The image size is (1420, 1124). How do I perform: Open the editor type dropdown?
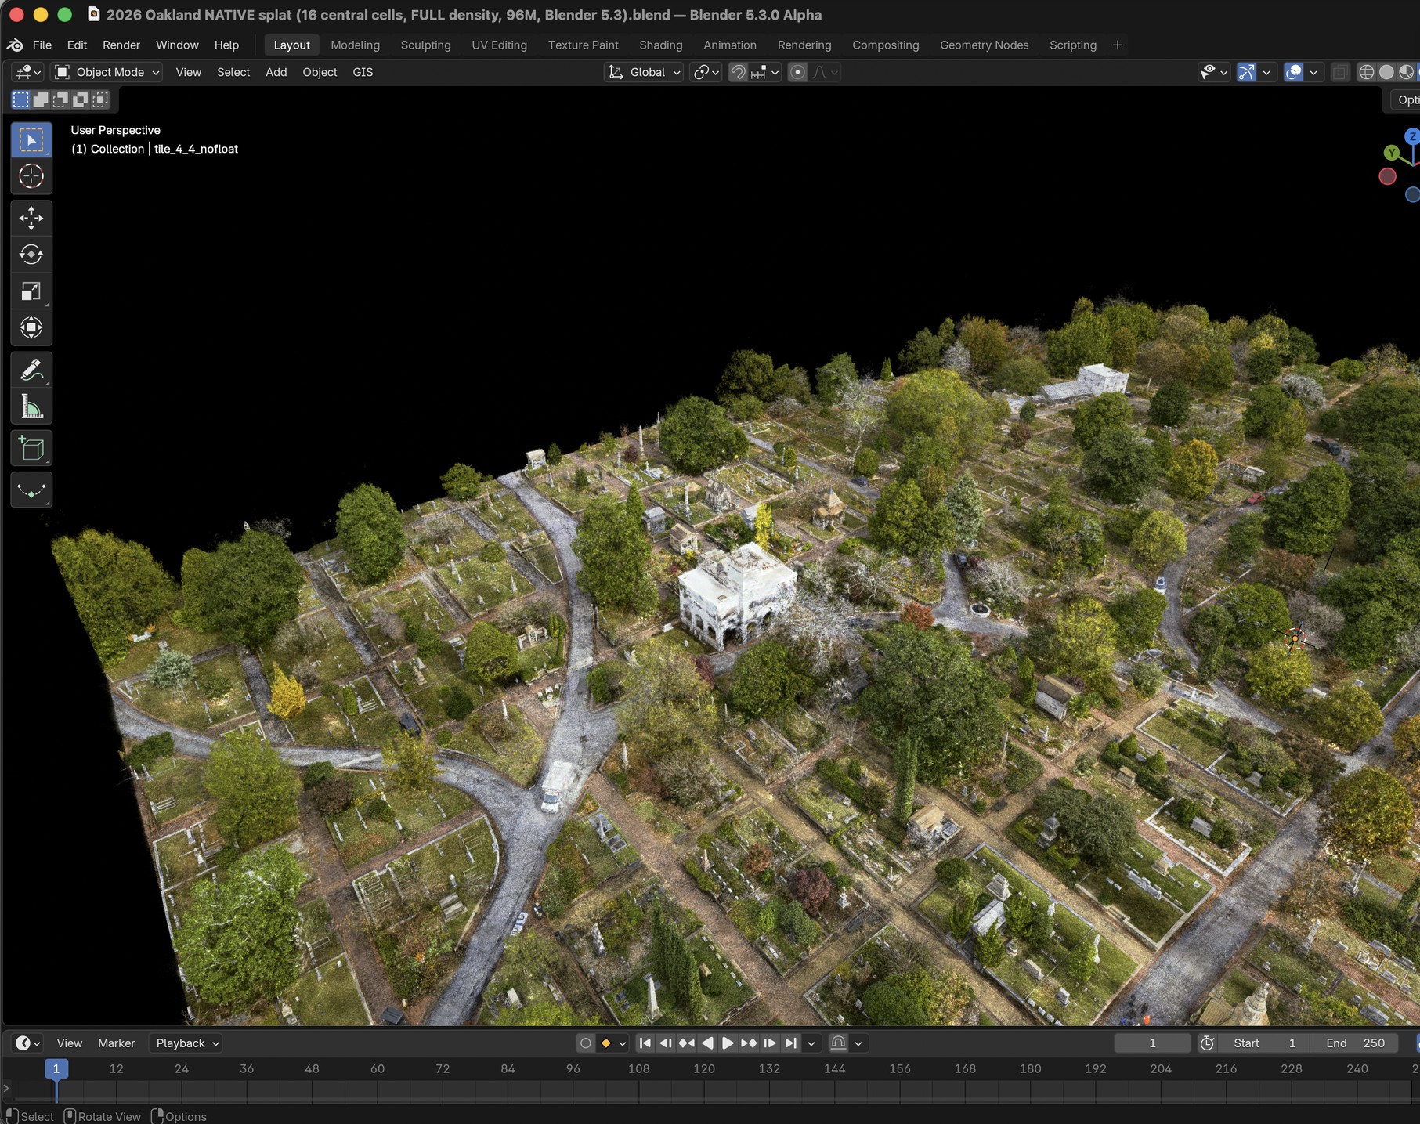[x=27, y=72]
